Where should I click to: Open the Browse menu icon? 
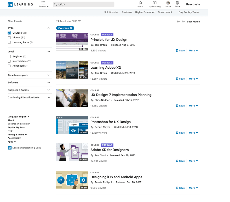(43, 3)
